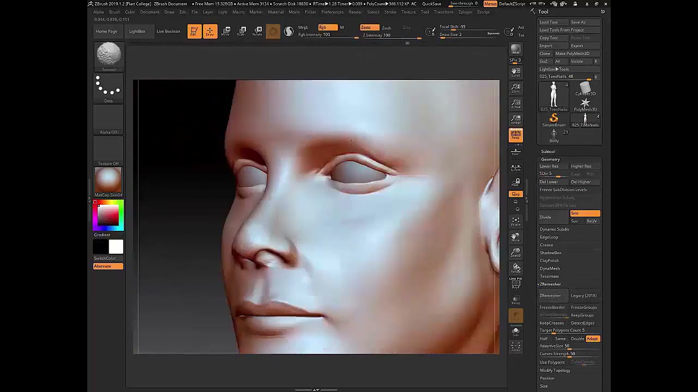698x392 pixels.
Task: Open the Stroke menu
Action: point(390,12)
